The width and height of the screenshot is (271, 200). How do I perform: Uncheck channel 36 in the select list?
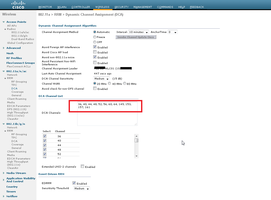[x=45, y=136]
